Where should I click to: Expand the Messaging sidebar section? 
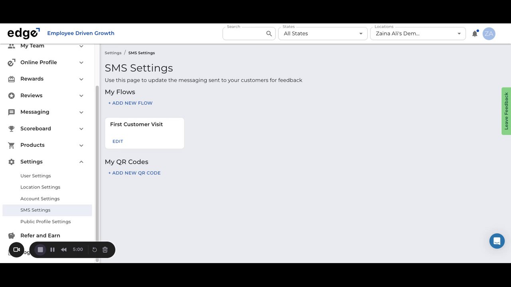click(81, 112)
